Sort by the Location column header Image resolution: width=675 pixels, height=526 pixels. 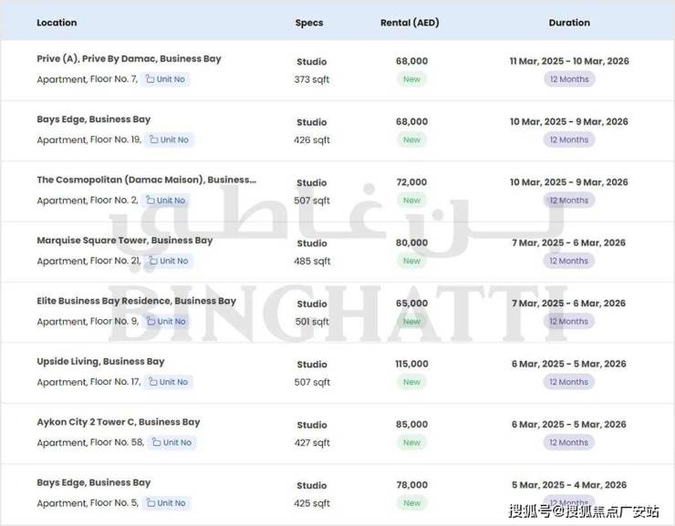[x=57, y=23]
